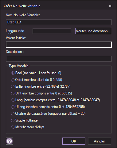Close the Créer Nouvelle Variable dialog
This screenshot has width=117, height=148.
(x=110, y=6)
